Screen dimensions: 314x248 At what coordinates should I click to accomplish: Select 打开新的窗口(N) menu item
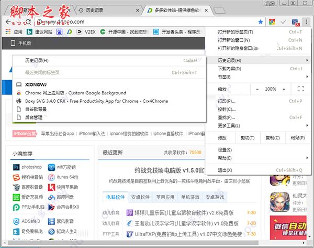(259, 40)
